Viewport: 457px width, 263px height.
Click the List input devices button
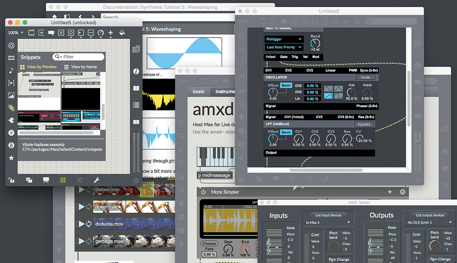click(x=327, y=215)
